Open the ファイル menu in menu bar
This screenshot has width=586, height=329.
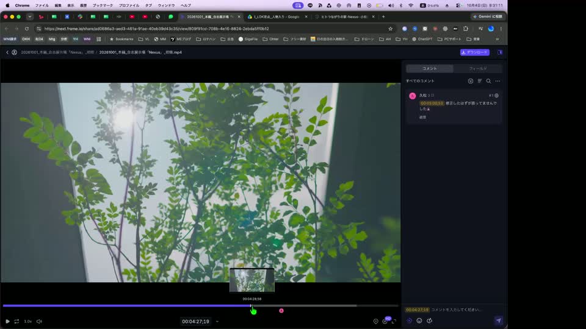42,5
